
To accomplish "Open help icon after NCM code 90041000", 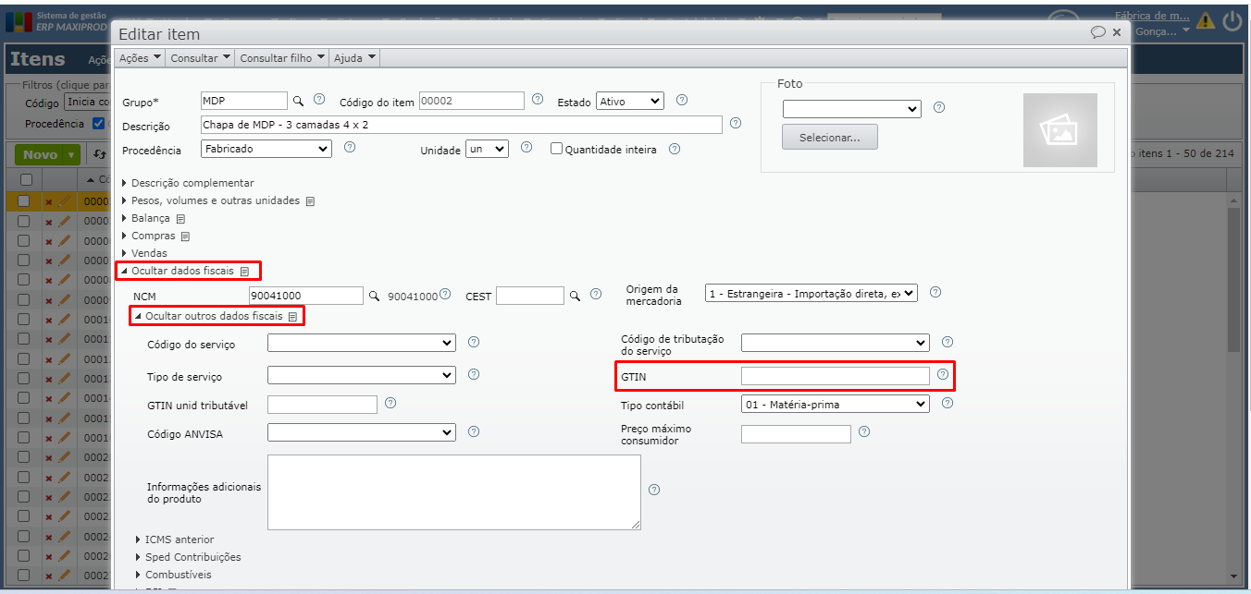I will tap(445, 295).
